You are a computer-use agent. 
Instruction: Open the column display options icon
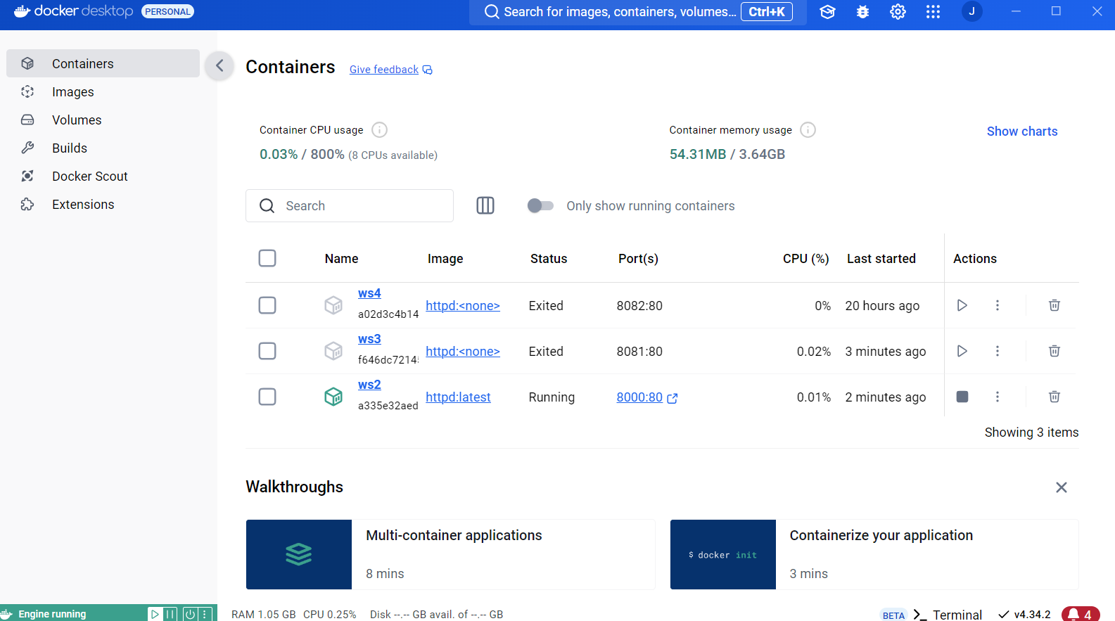coord(485,205)
